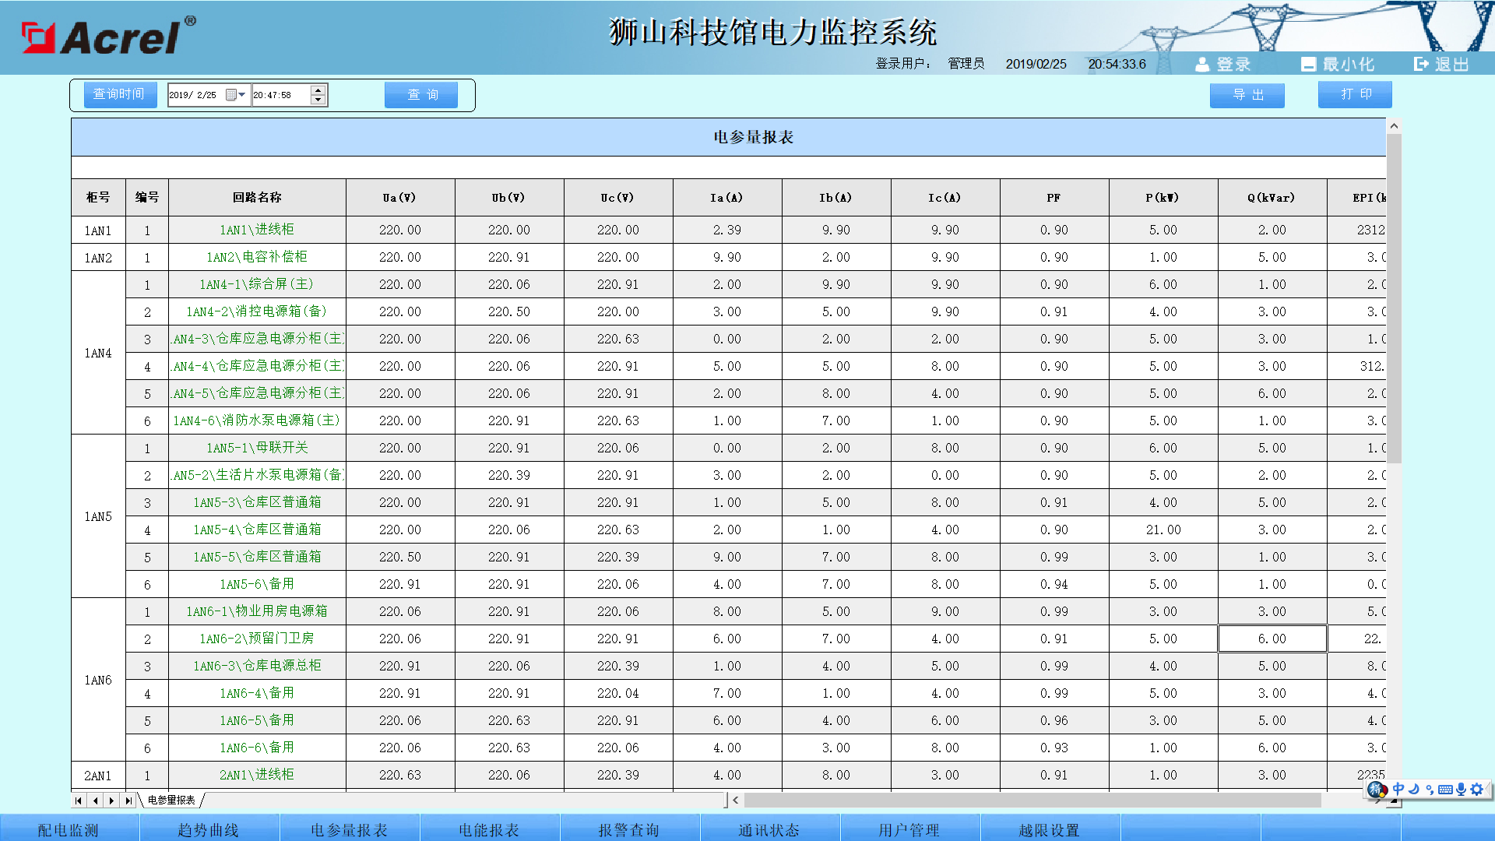Click the IME microphone voice input icon
Viewport: 1495px width, 841px height.
[1461, 790]
